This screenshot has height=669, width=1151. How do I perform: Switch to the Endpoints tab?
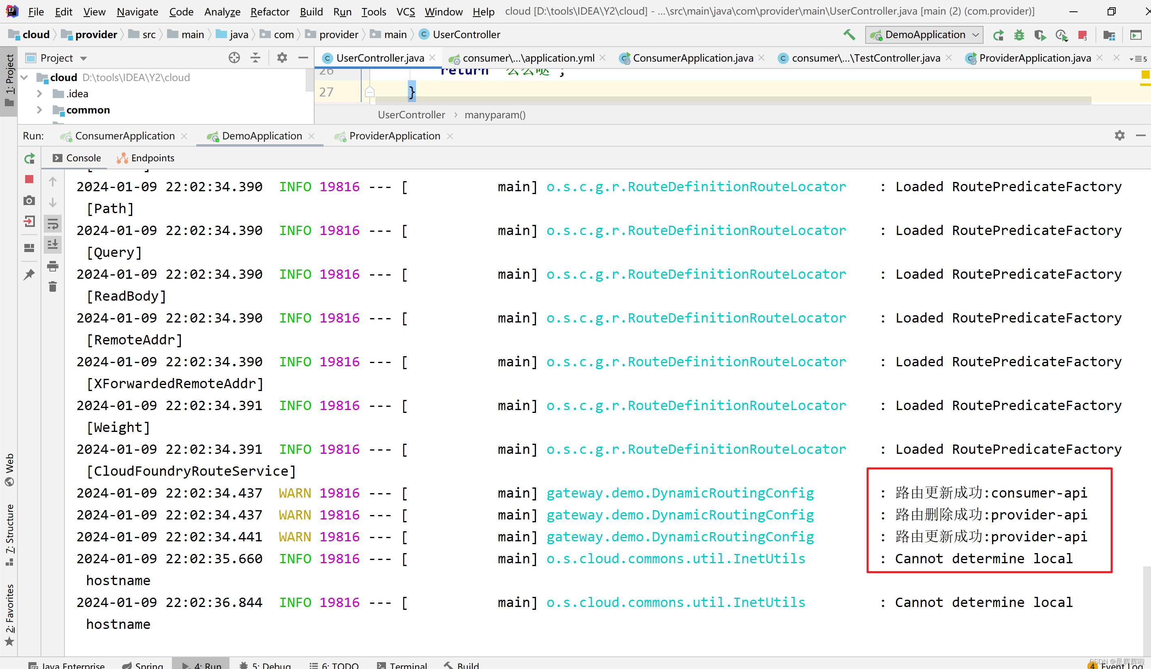[x=146, y=158]
